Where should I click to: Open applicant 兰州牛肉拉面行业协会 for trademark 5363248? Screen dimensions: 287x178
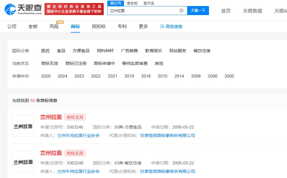click(78, 171)
